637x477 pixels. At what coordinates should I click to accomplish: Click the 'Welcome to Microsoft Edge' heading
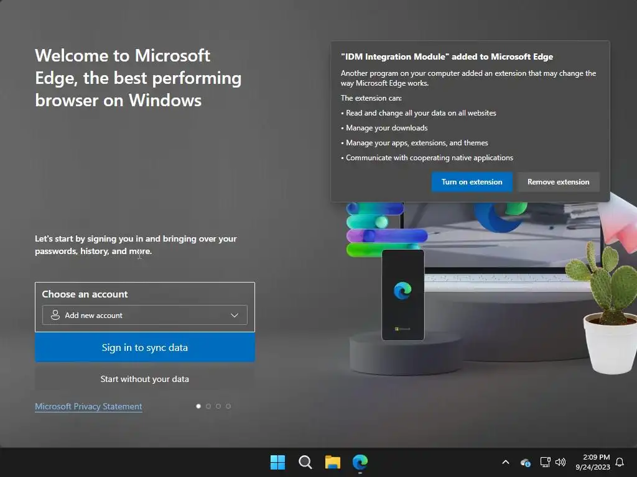138,78
